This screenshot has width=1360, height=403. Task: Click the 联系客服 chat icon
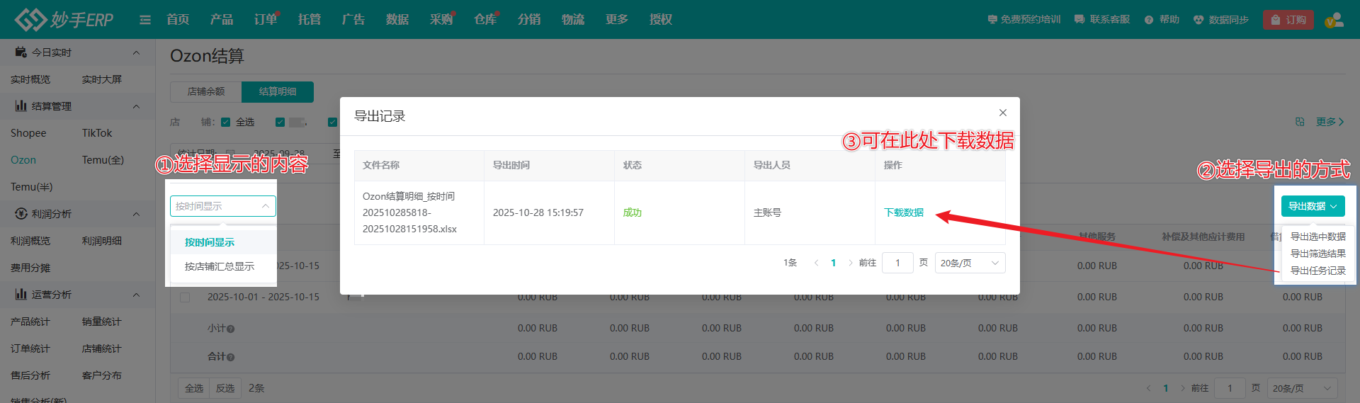1079,20
